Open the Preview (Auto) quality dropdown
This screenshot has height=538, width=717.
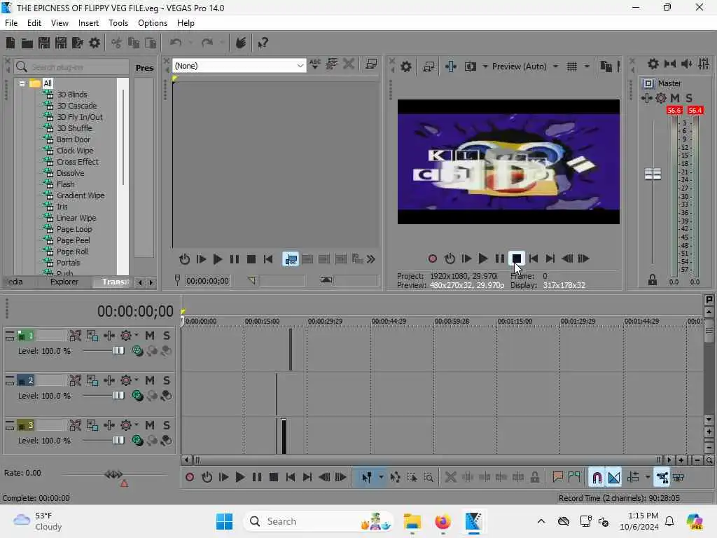pyautogui.click(x=555, y=67)
